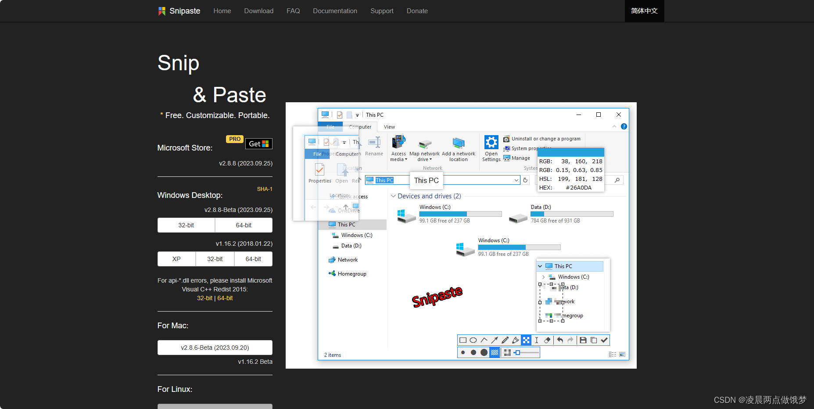Screen dimensions: 814x409
Task: Copy the snip to clipboard
Action: (x=594, y=340)
